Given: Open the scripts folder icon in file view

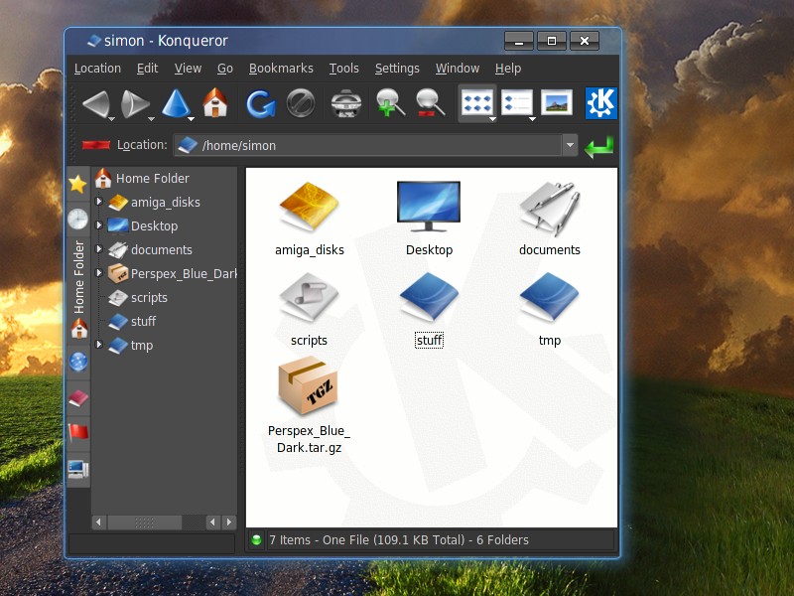Looking at the screenshot, I should [x=309, y=298].
